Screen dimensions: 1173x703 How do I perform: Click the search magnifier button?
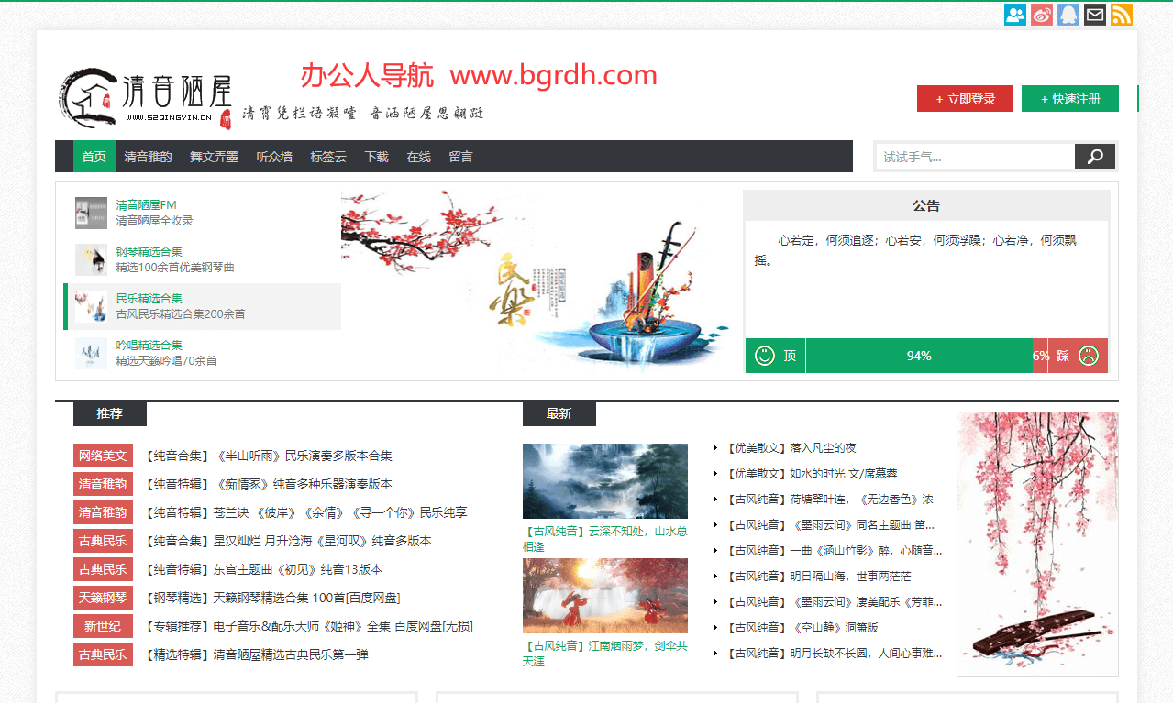click(1095, 157)
